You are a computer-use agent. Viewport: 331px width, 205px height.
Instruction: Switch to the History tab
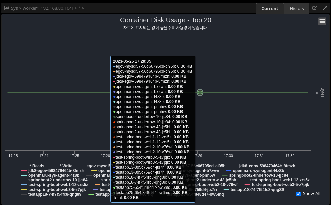click(x=297, y=8)
